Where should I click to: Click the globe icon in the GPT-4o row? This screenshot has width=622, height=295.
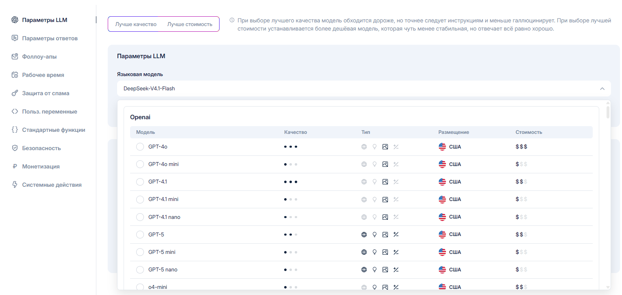click(x=364, y=147)
